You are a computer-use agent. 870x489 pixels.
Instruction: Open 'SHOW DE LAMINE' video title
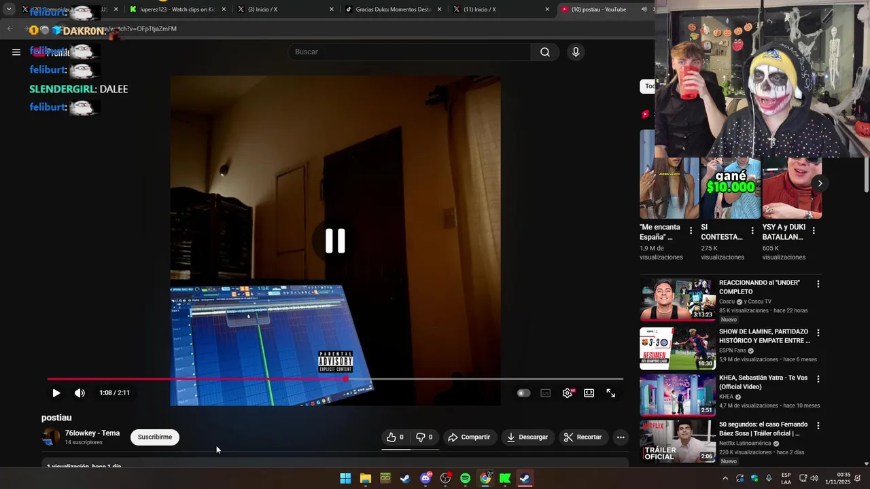pyautogui.click(x=765, y=336)
